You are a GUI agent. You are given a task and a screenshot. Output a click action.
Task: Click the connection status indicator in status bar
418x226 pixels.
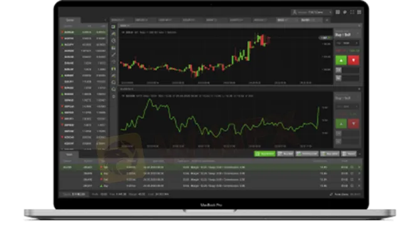point(345,194)
